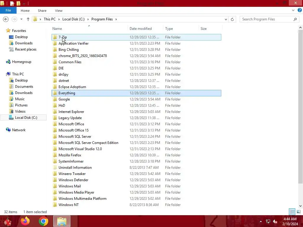Screen dimensions: 303x227
Task: Refresh the Program Files folder view
Action: (x=232, y=19)
